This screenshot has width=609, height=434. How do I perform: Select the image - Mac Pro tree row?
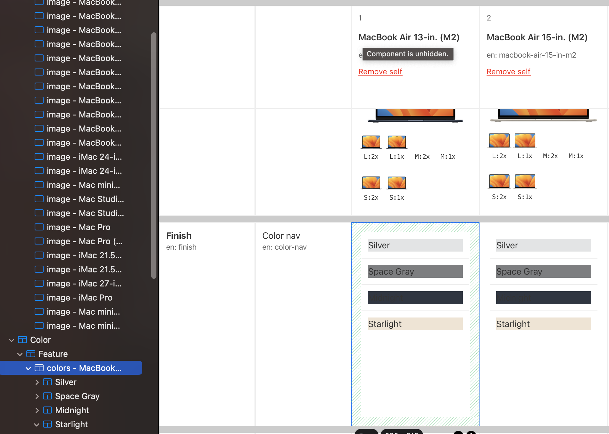click(71, 227)
